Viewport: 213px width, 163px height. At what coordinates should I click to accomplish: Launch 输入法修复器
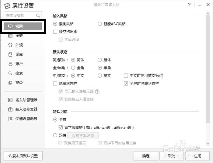(23, 109)
